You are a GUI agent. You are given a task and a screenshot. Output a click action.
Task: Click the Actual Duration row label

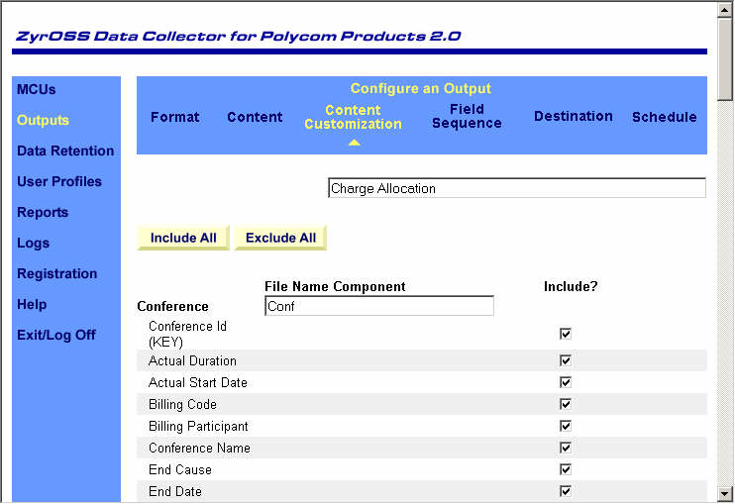192,360
